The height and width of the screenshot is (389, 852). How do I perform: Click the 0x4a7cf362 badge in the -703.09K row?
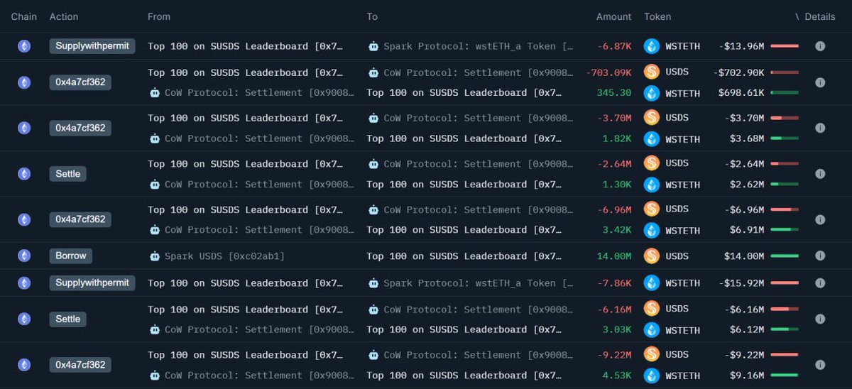80,82
